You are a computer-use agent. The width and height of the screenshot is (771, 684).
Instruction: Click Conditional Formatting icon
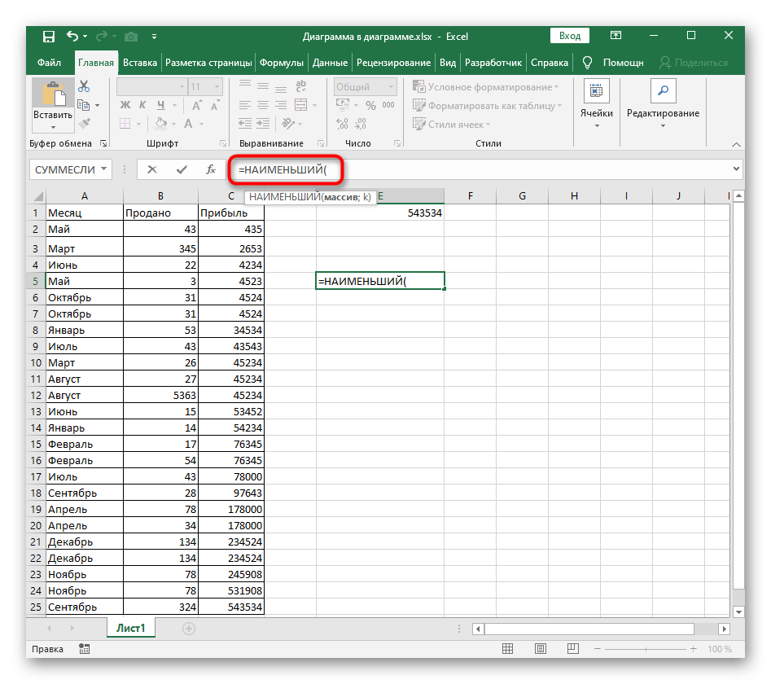[x=419, y=86]
